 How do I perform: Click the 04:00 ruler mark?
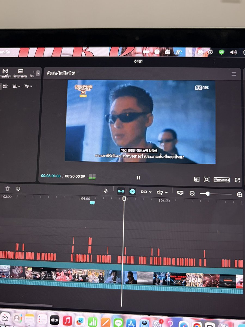click(85, 199)
